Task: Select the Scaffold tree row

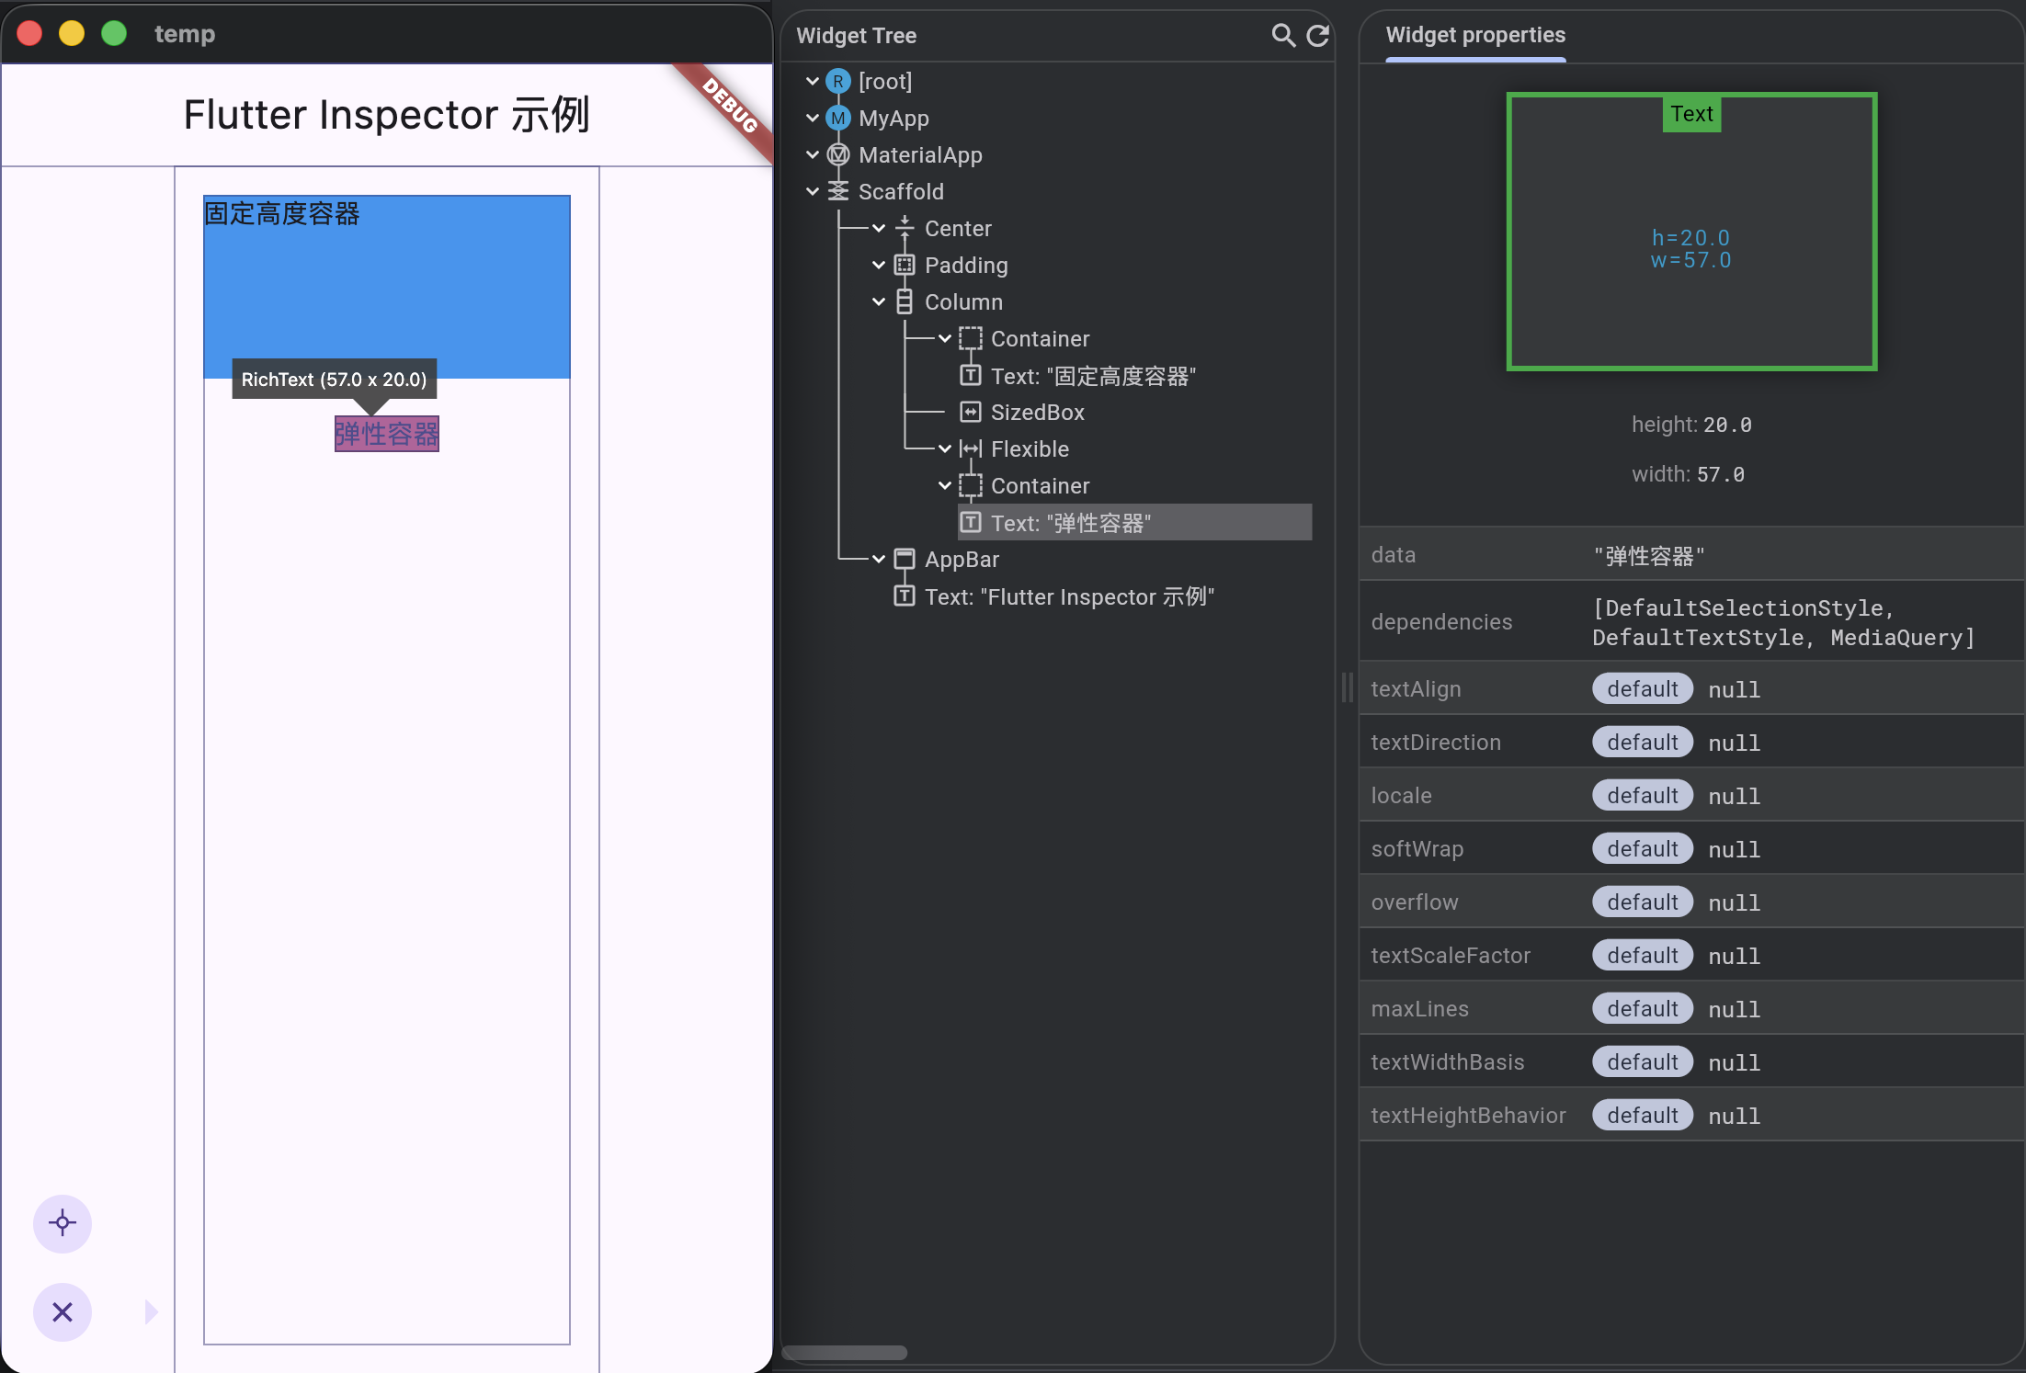Action: click(901, 192)
